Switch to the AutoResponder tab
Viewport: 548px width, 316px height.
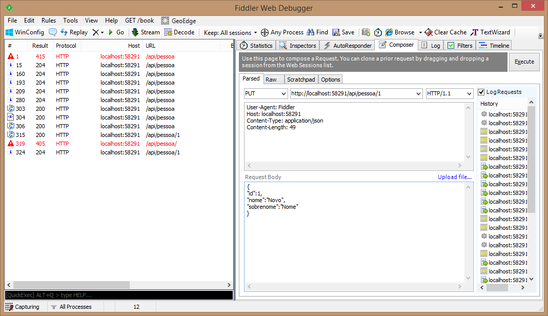pos(348,46)
